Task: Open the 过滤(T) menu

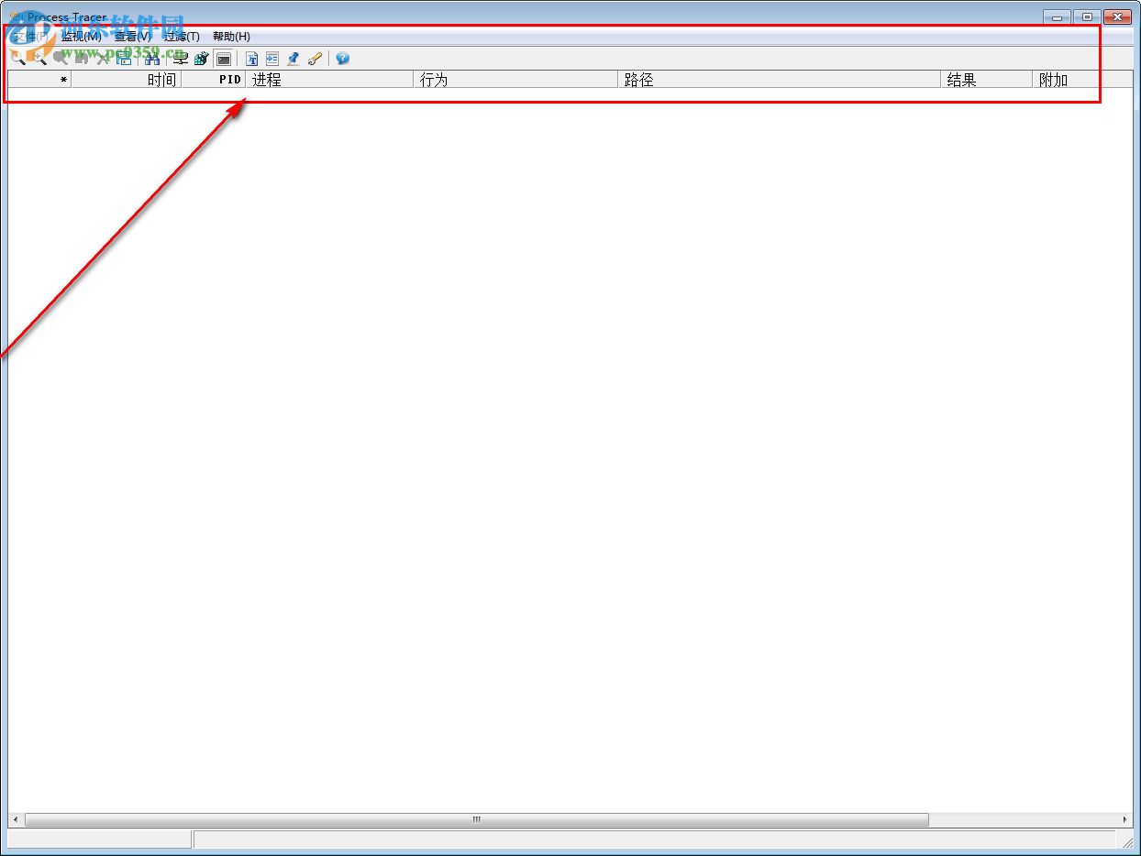Action: 183,37
